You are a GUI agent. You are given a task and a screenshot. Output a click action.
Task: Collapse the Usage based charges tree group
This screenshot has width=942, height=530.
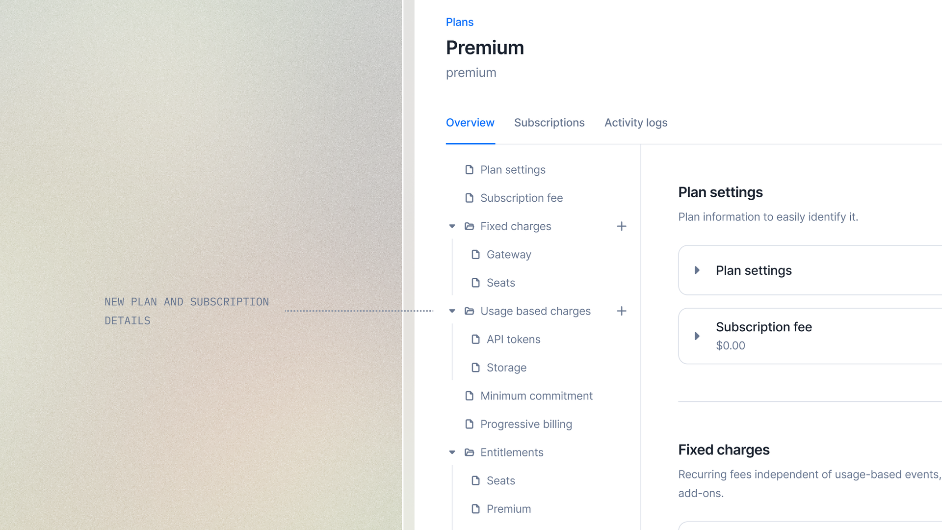452,311
